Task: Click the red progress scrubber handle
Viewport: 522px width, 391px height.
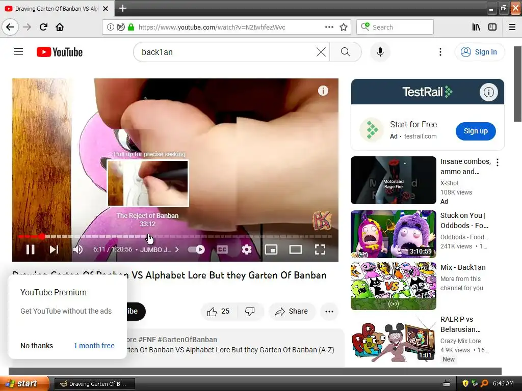Action: [x=42, y=236]
